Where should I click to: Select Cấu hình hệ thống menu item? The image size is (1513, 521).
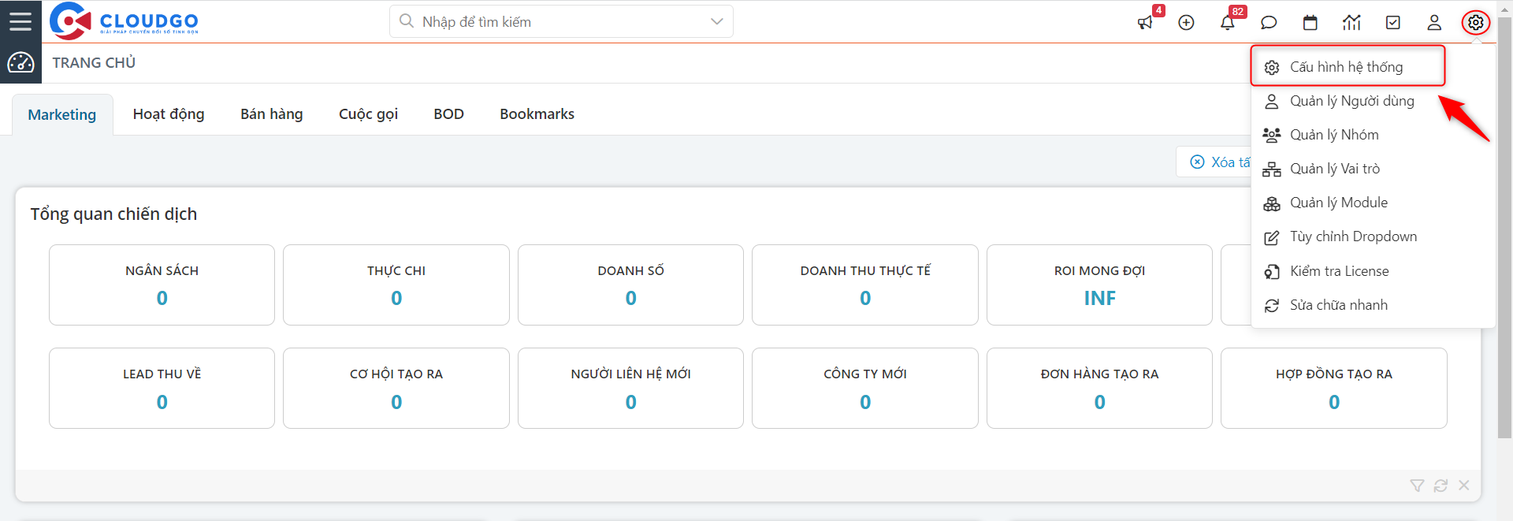coord(1346,67)
